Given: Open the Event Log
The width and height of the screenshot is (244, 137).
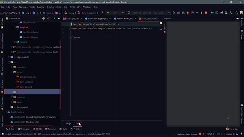Looking at the screenshot, I should (232, 129).
